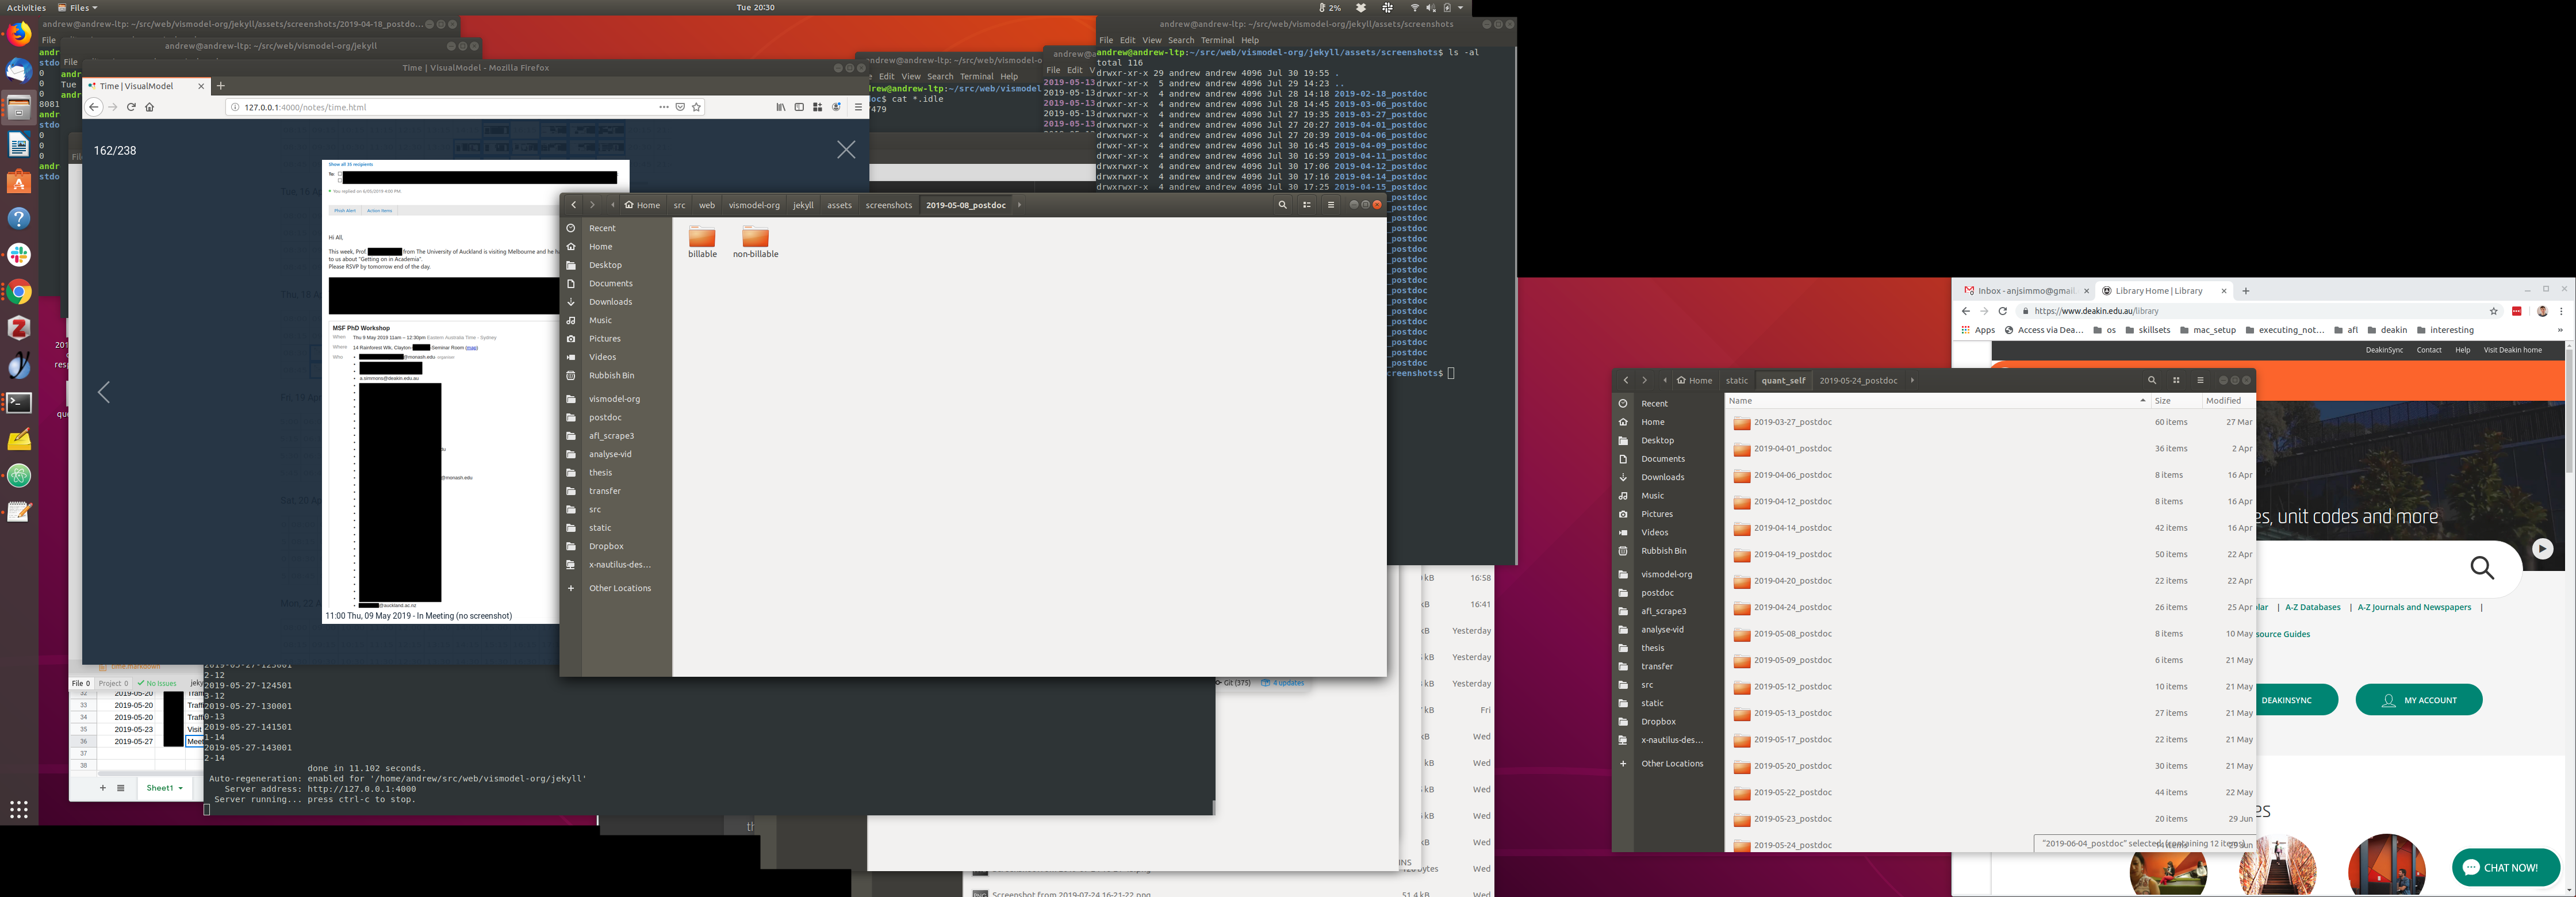Expand hidden Chrome bookmarks overflow chevron
This screenshot has height=897, width=2576.
(x=2560, y=330)
